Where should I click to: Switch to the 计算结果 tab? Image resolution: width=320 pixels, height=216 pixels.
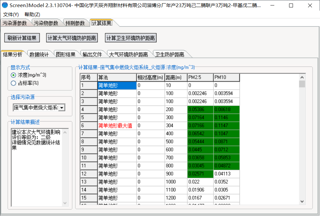[101, 23]
